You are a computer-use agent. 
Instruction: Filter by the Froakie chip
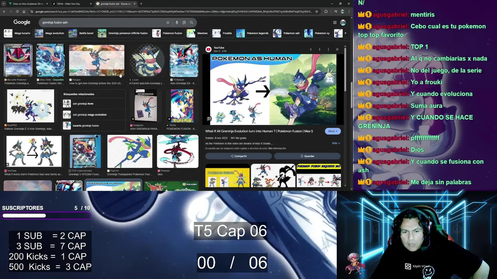(x=222, y=33)
